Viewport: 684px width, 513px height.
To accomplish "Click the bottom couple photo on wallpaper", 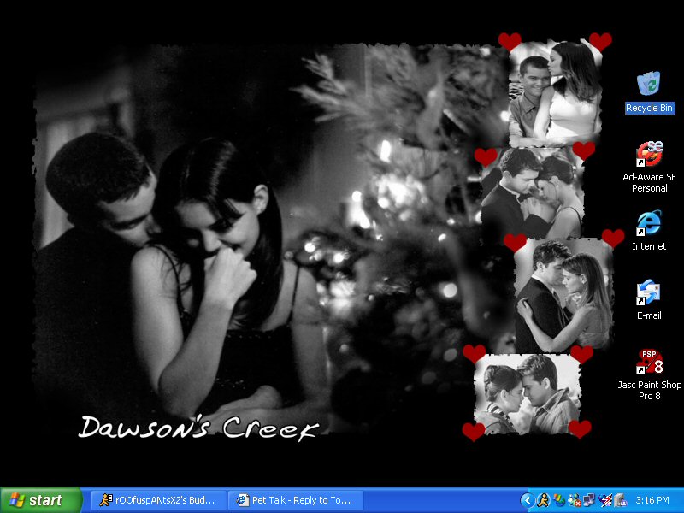I will point(527,395).
